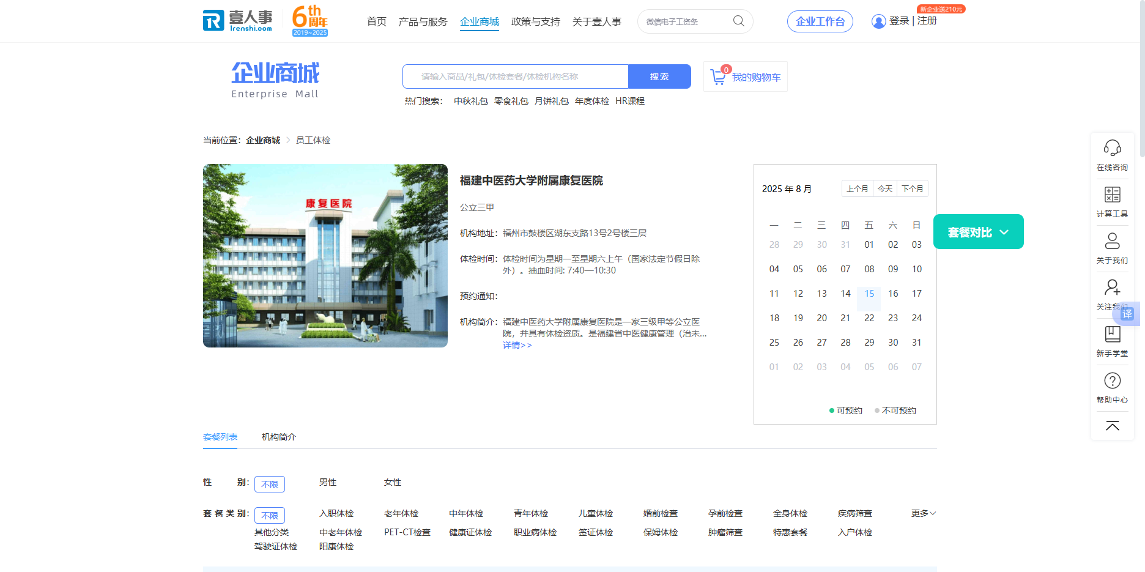
Task: Click 登录 link
Action: [899, 21]
